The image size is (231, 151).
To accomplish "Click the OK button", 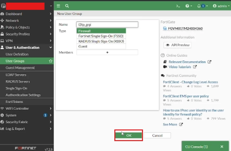I will (x=128, y=135).
